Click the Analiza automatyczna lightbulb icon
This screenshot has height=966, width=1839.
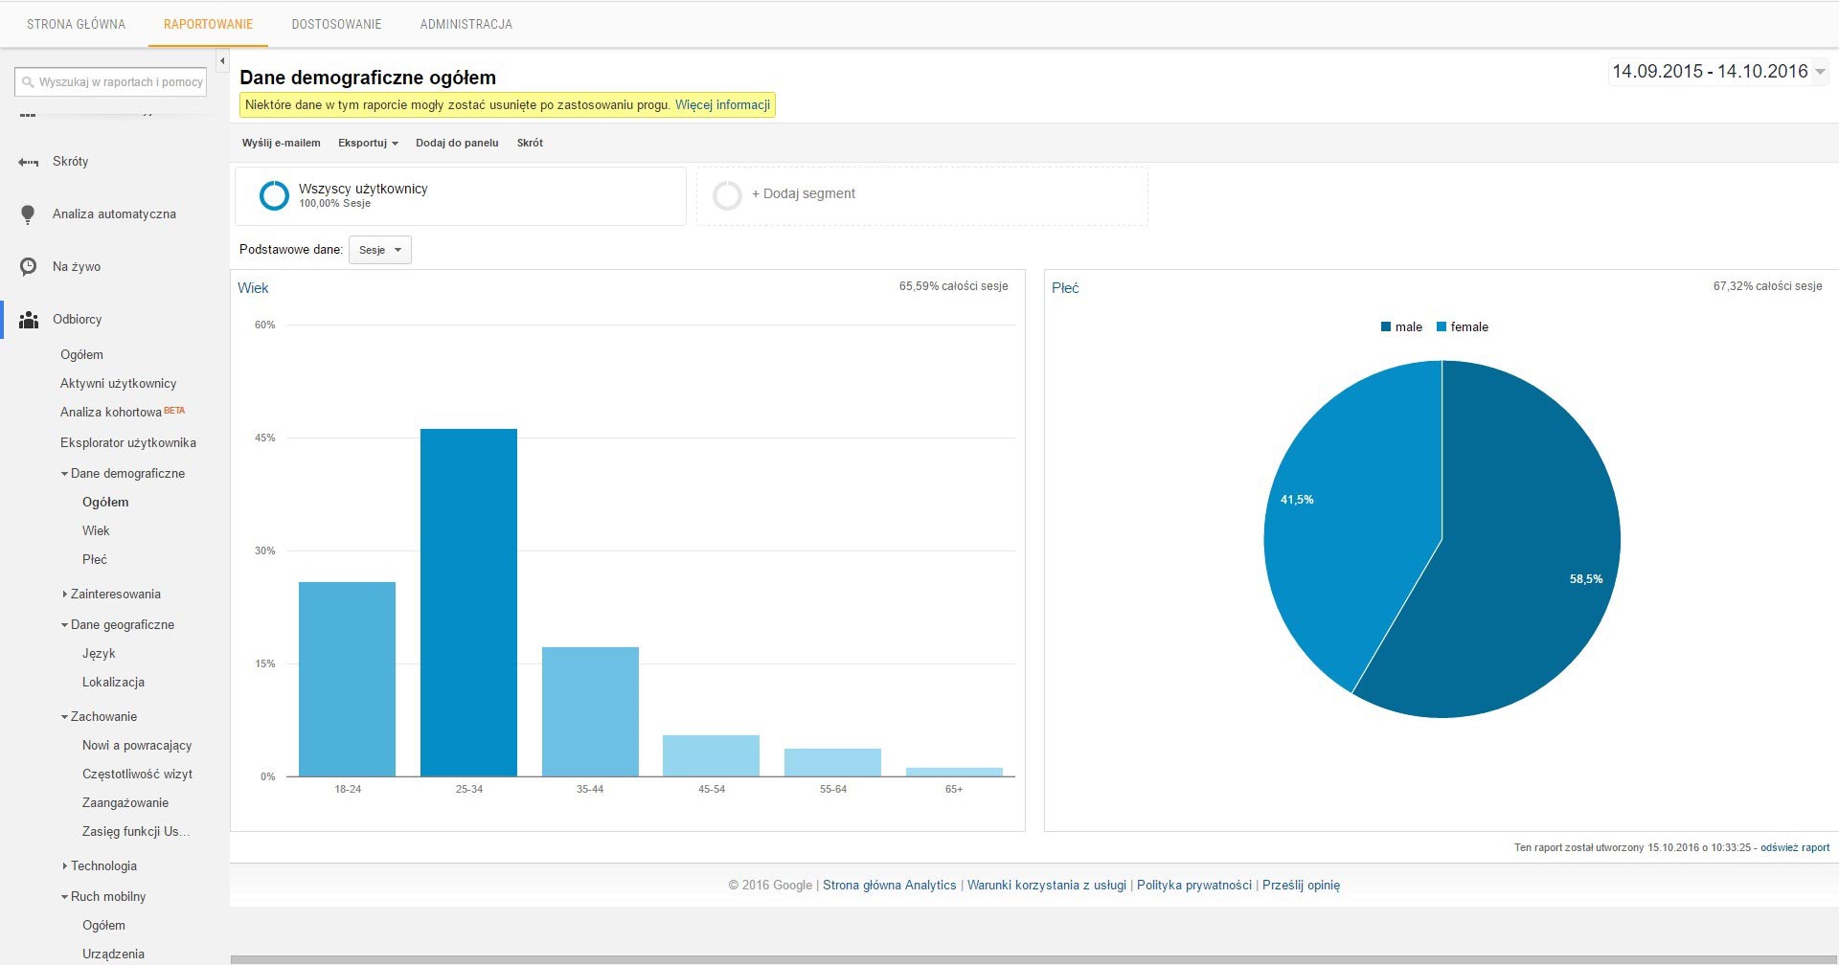(28, 214)
